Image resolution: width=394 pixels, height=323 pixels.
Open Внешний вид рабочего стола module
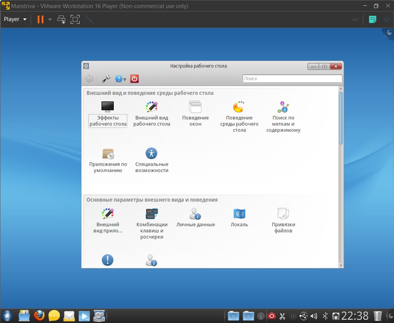pos(151,114)
